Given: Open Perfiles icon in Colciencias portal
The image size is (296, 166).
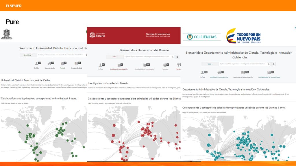Looking at the screenshot, I should pyautogui.click(x=204, y=72).
